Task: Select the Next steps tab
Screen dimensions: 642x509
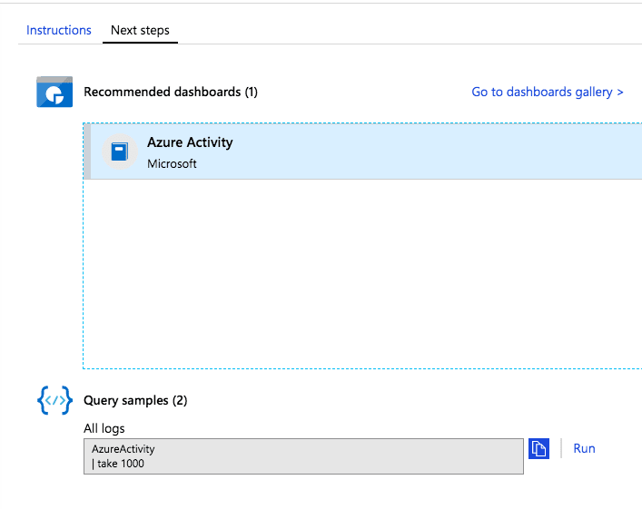Action: (x=140, y=30)
